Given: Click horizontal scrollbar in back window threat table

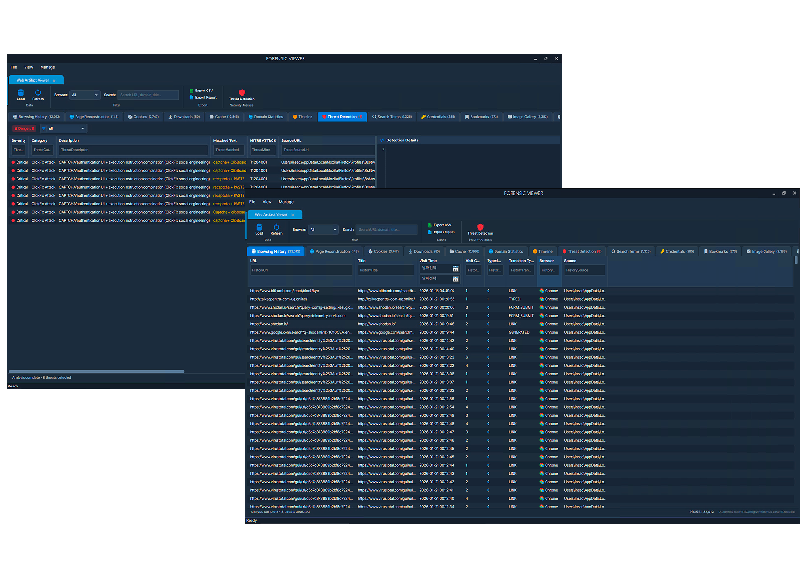Looking at the screenshot, I should click(96, 371).
